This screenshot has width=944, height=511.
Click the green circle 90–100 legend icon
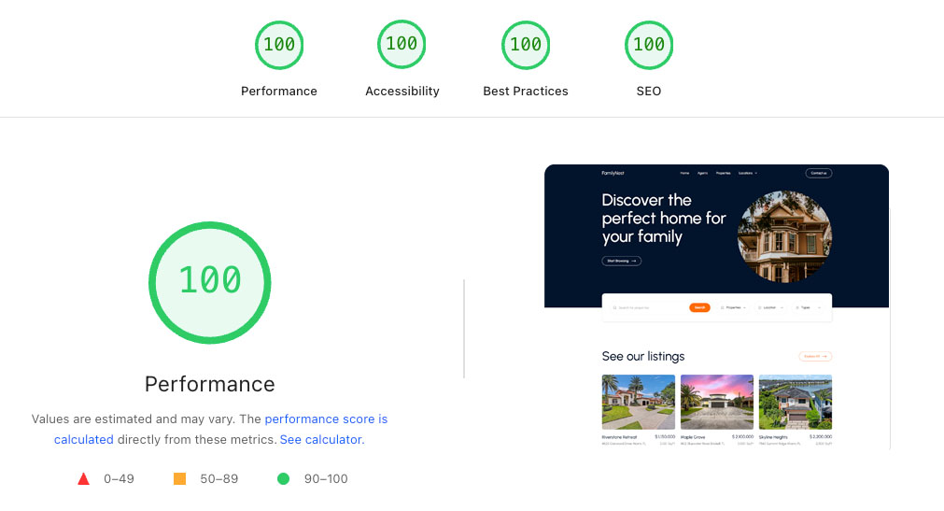(283, 479)
